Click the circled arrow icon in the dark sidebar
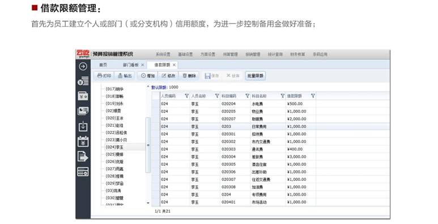The height and width of the screenshot is (224, 438). 83,66
